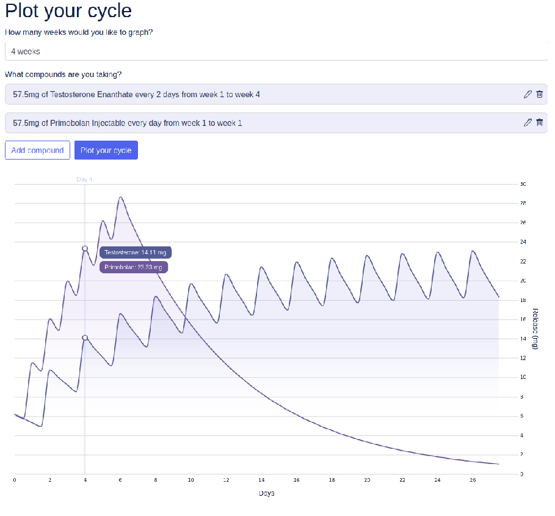Viewport: 555px width, 516px height.
Task: Click the 'Plot your cycle' page heading
Action: click(x=68, y=11)
